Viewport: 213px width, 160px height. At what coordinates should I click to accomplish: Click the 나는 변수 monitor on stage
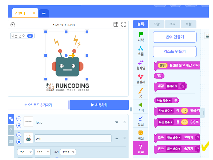click(22, 36)
